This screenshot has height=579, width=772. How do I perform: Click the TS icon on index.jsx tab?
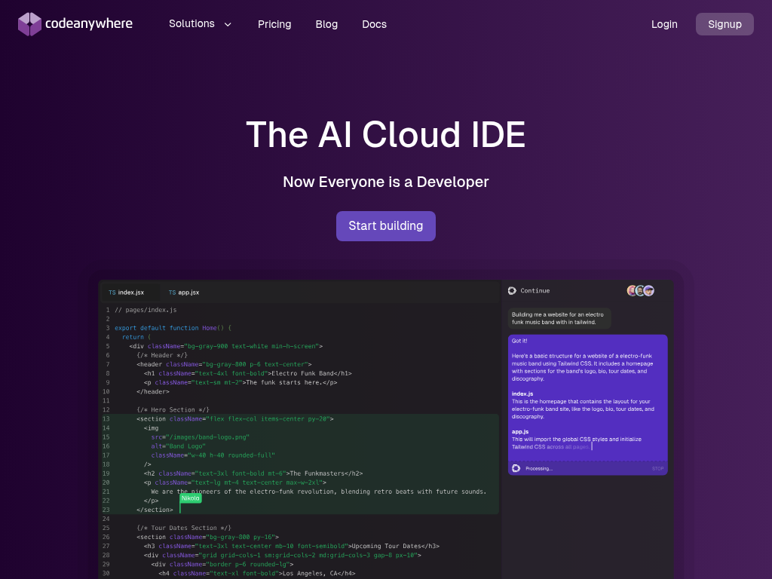112,293
